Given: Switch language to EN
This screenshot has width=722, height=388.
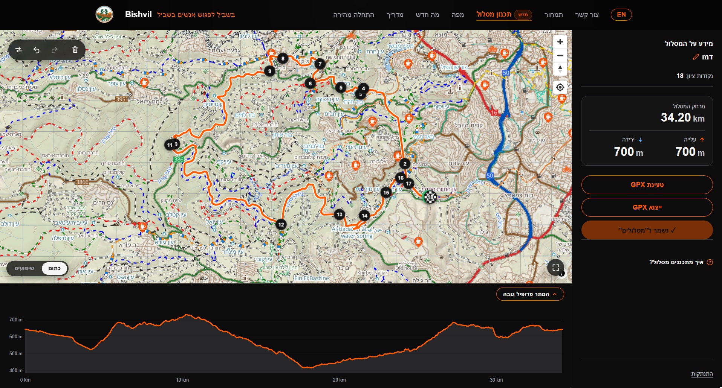Looking at the screenshot, I should [621, 15].
